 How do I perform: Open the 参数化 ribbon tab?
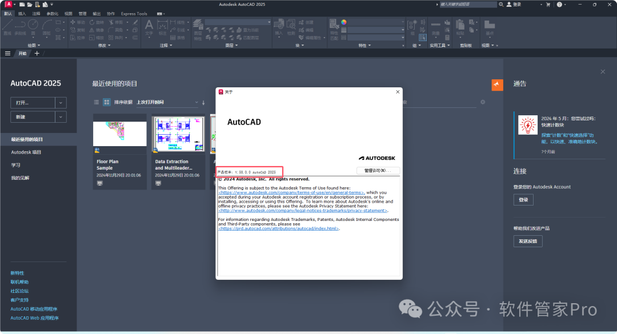pos(53,13)
